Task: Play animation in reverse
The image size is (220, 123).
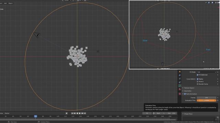Action: [77, 113]
